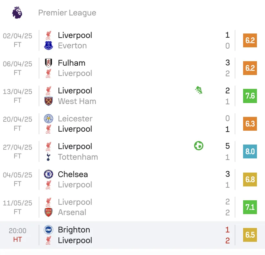The image size is (265, 255).
Task: Open the Premier League competition link
Action: coord(67,13)
